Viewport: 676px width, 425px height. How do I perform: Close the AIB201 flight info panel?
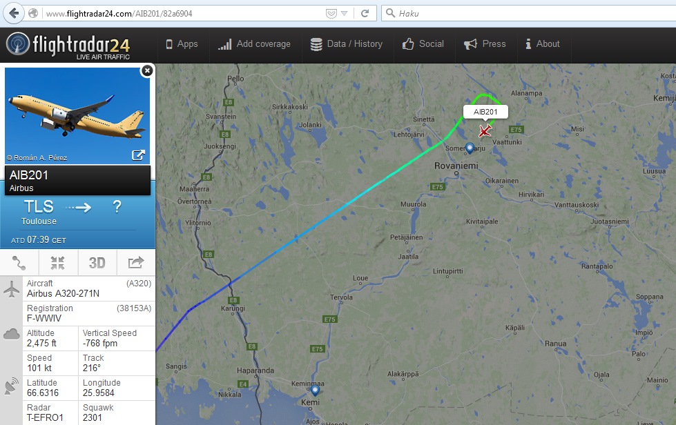(147, 70)
